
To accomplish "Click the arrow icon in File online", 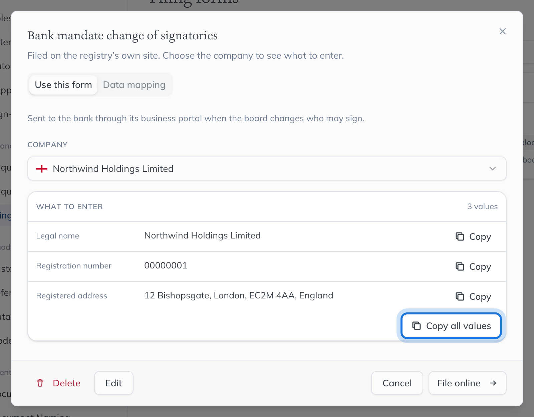I will click(x=493, y=383).
